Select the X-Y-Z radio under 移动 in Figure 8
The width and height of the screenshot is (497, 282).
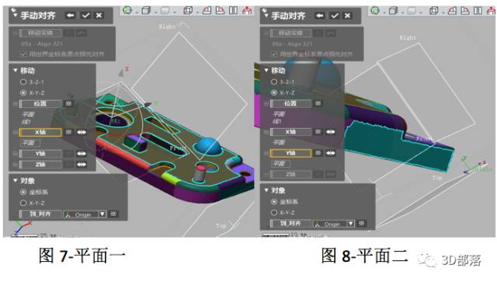pos(274,92)
